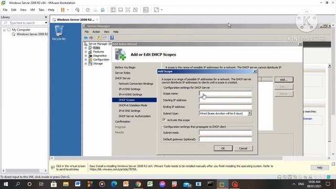This screenshot has width=336, height=189.
Task: Expand the Roles tree node
Action: pyautogui.click(x=86, y=48)
